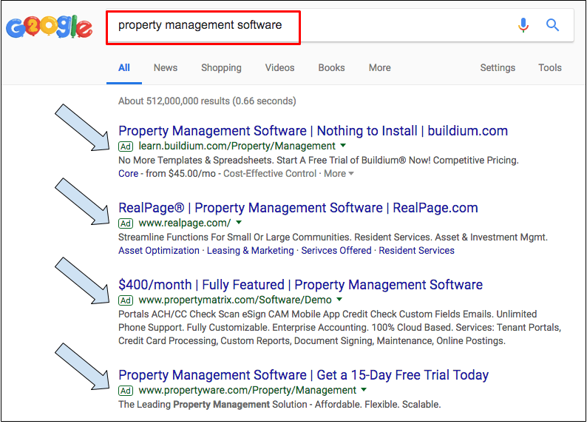
Task: Click the Portals ACH/CC Check Scan description
Action: 339,327
